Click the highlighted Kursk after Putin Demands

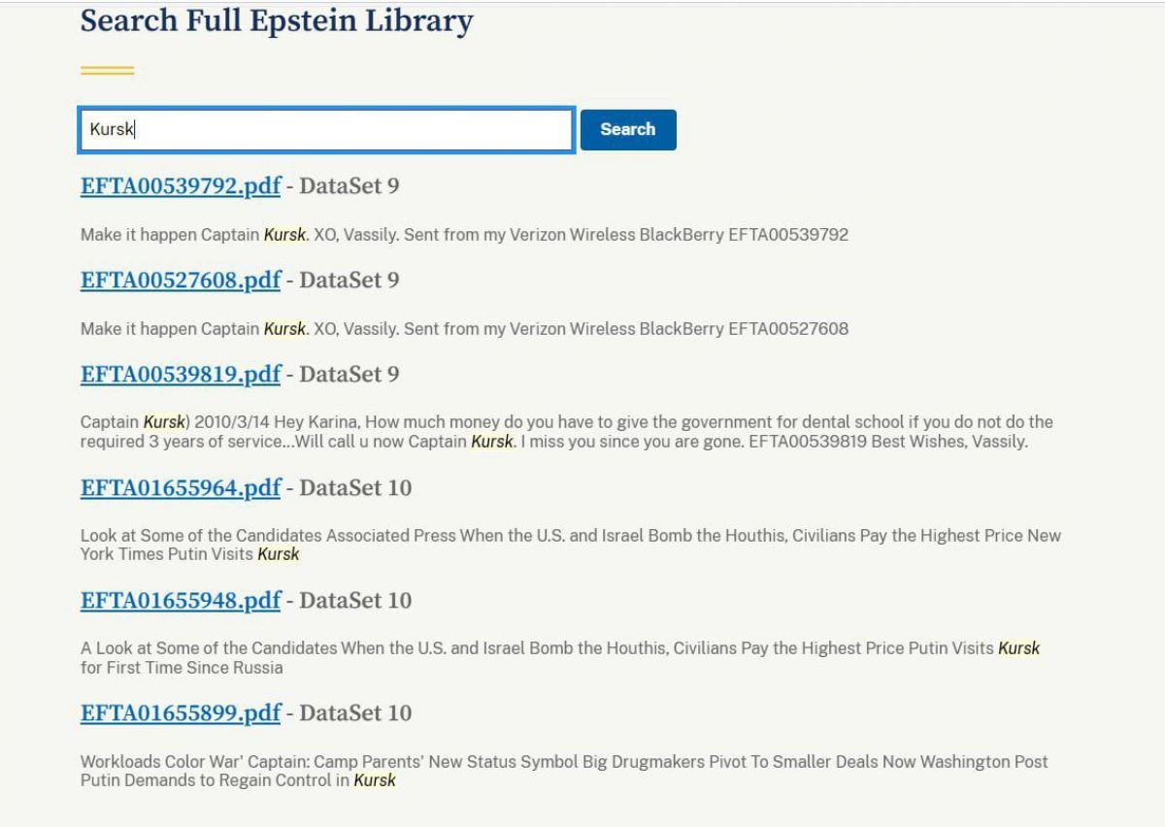pyautogui.click(x=374, y=780)
